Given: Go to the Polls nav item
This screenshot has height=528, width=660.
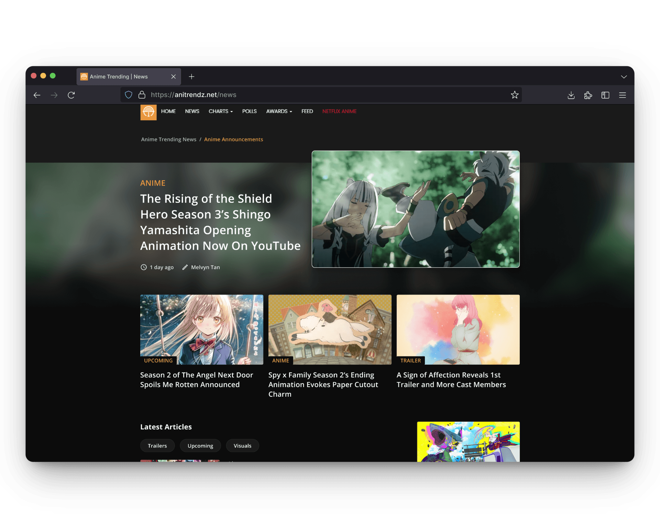Looking at the screenshot, I should point(249,111).
